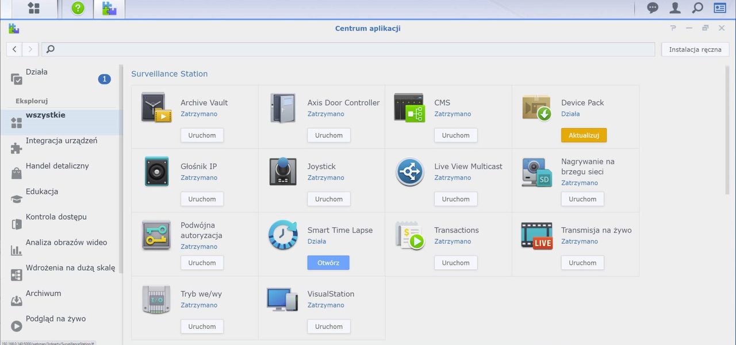
Task: Click the Tryb we/wy I/O icon
Action: point(156,299)
